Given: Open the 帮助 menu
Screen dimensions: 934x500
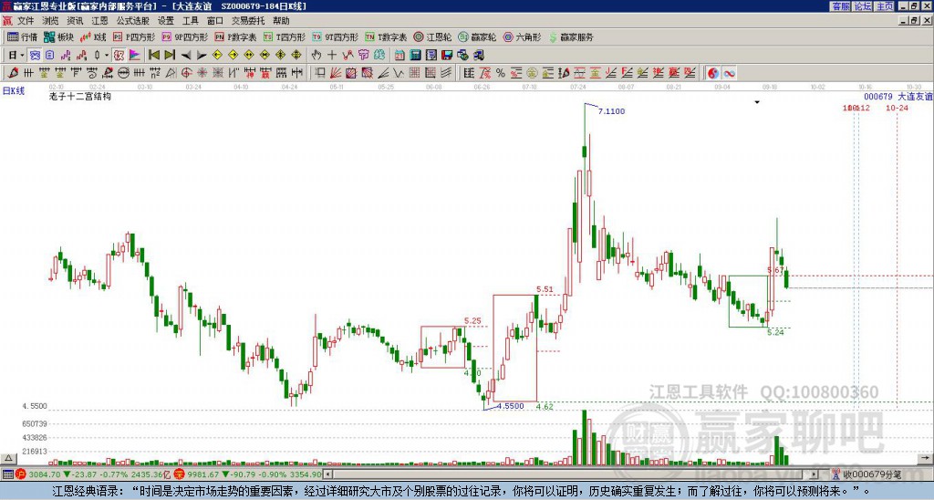Looking at the screenshot, I should (x=281, y=21).
